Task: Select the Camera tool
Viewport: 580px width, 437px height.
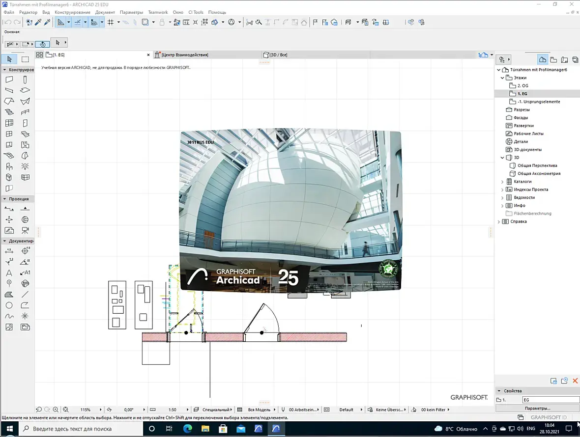Action: (25, 230)
